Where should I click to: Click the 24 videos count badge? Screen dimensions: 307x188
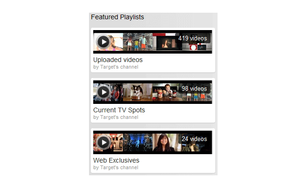pyautogui.click(x=194, y=139)
